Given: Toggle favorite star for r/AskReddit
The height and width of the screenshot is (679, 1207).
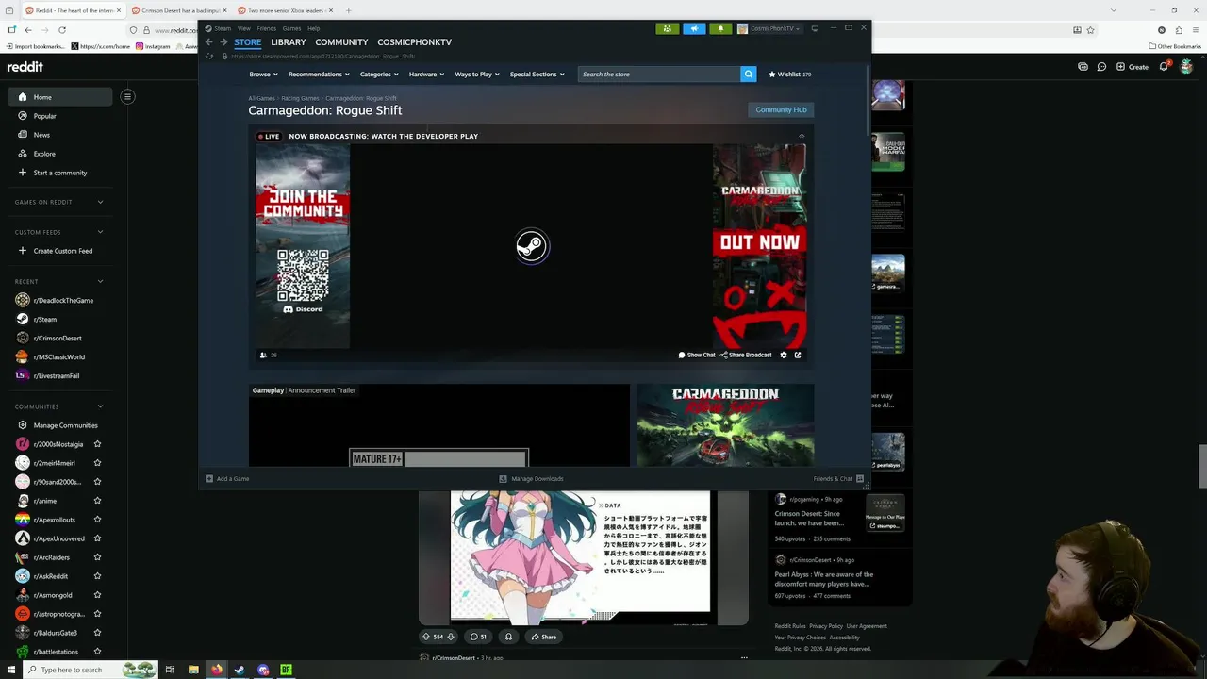Looking at the screenshot, I should 97,576.
